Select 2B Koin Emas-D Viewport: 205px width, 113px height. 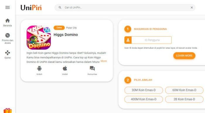184,99
